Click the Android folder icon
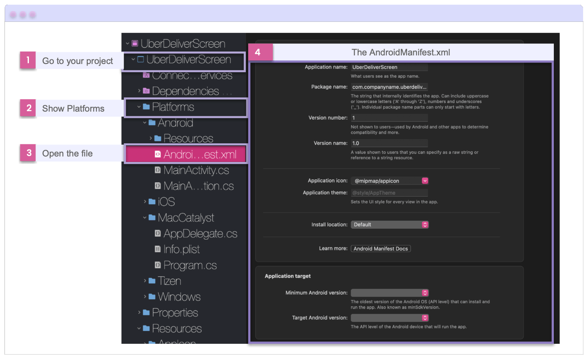 [x=152, y=123]
